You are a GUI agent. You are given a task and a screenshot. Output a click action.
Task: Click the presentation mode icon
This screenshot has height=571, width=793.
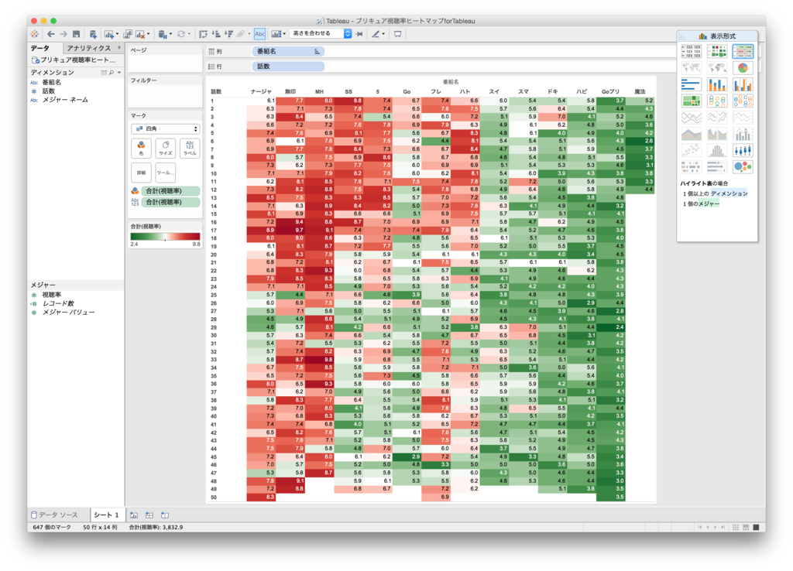[x=398, y=34]
